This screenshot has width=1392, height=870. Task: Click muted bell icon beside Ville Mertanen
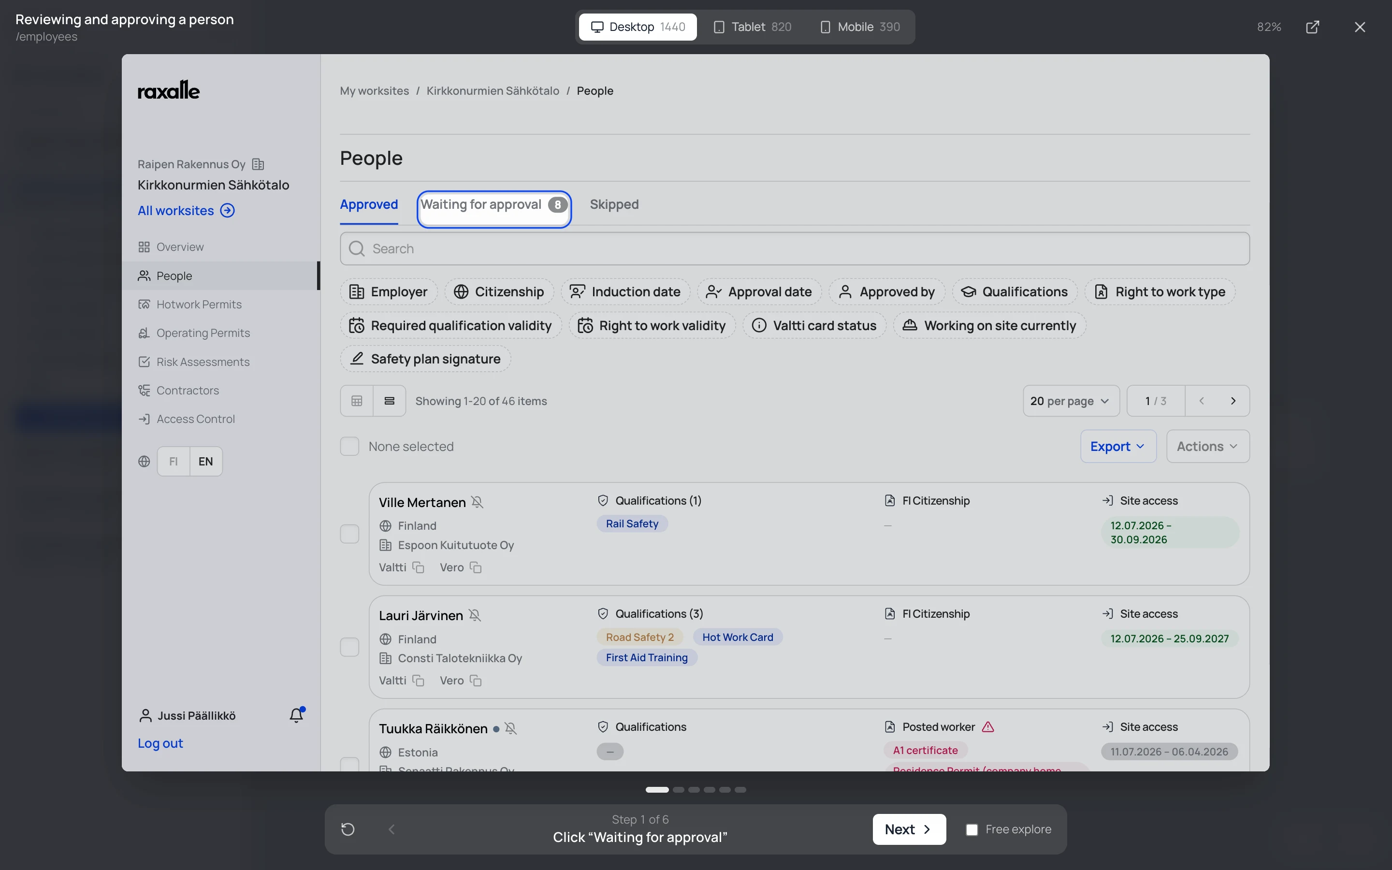477,502
